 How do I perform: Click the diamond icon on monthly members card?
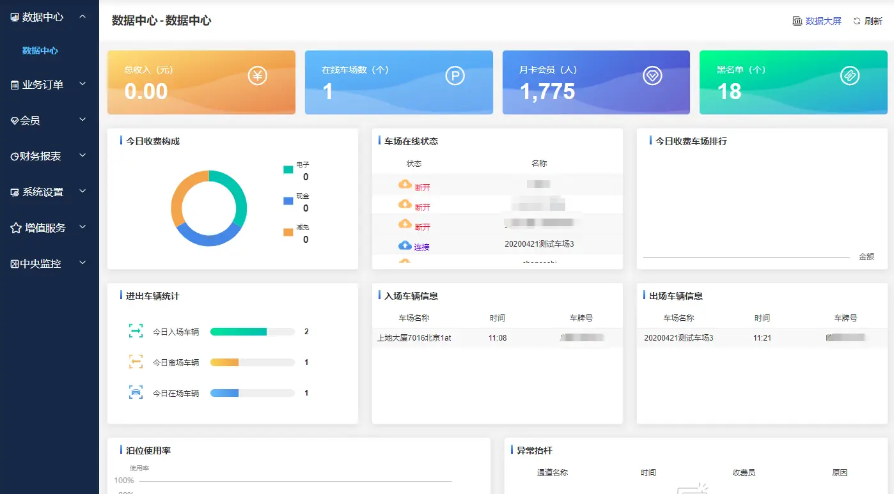pyautogui.click(x=652, y=77)
